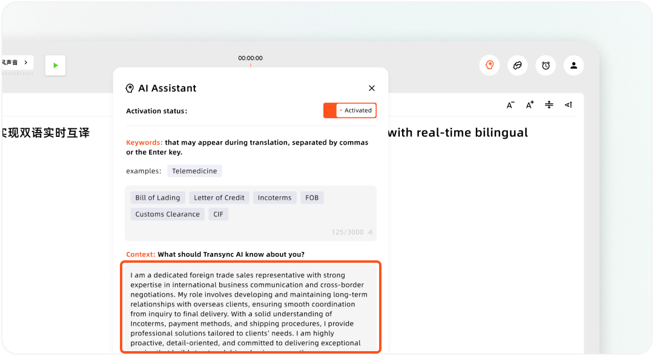Start playback with the green play button

pos(55,65)
